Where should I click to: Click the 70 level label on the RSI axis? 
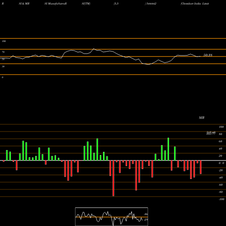[3, 52]
